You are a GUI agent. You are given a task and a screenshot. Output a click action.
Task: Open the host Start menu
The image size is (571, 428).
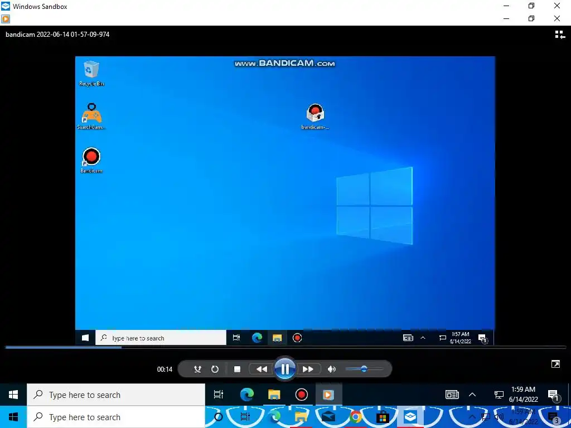click(13, 417)
